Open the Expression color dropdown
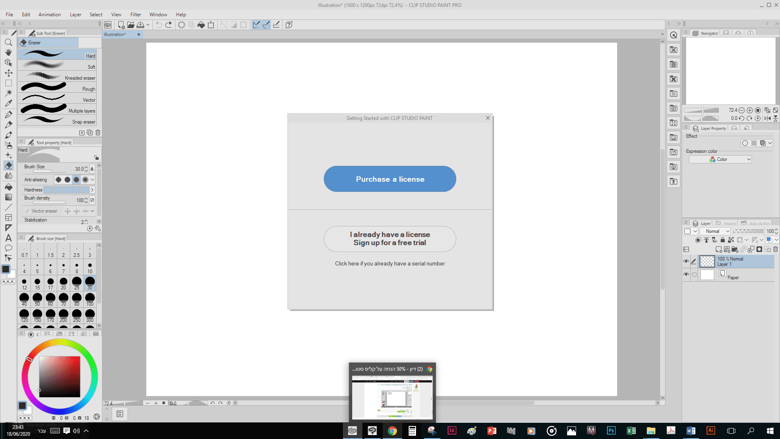 [720, 159]
